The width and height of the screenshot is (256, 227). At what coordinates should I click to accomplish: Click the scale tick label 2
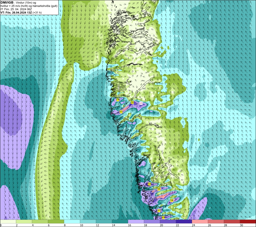(17, 225)
